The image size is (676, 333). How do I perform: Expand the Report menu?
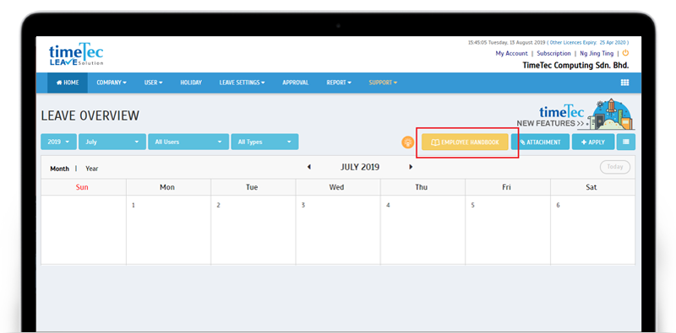coord(339,83)
